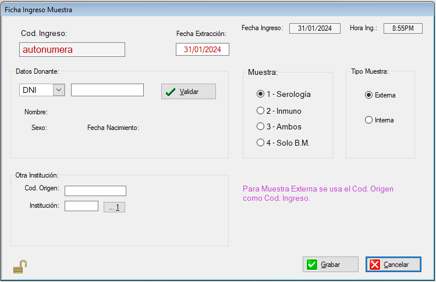Set Tipo Muestra to Externa
Screen dimensions: 436x282
tap(368, 95)
